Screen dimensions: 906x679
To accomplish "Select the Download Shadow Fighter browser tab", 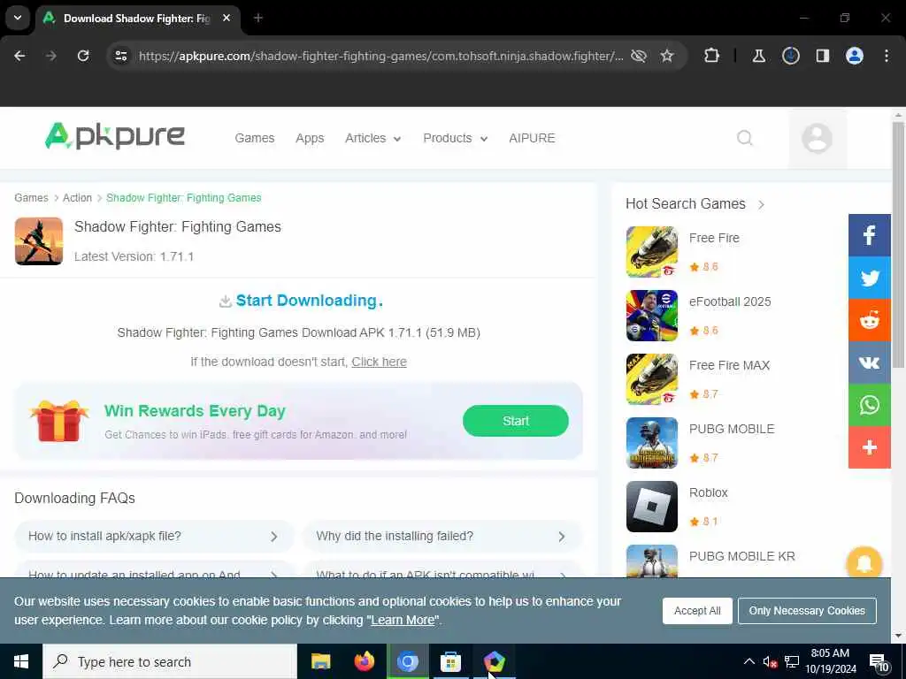I will coord(135,19).
